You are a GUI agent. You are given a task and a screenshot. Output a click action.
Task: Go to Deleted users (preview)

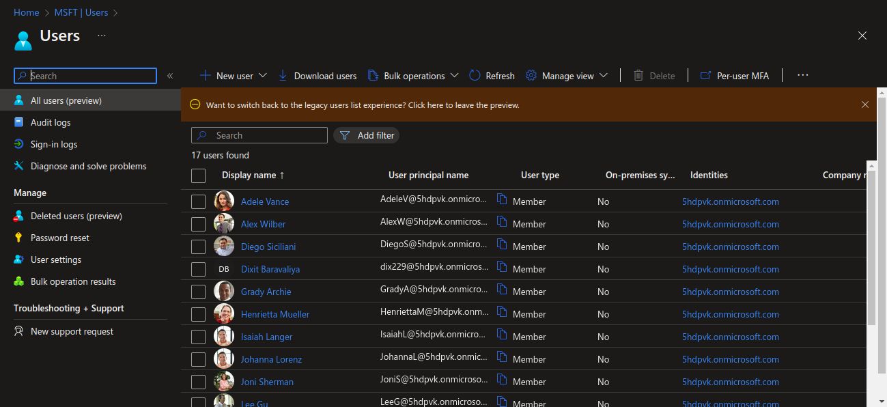[76, 216]
